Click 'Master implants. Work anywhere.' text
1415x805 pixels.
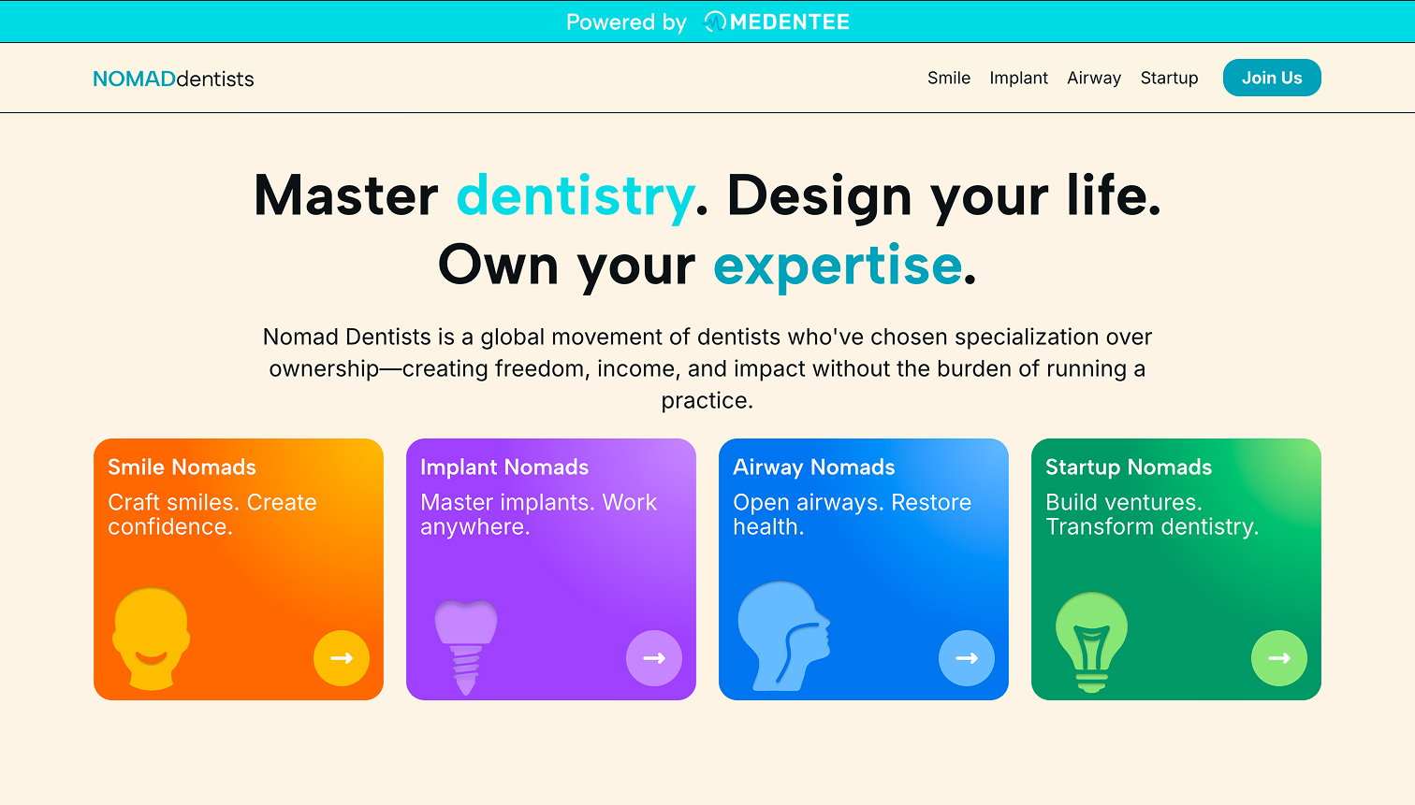click(x=539, y=514)
